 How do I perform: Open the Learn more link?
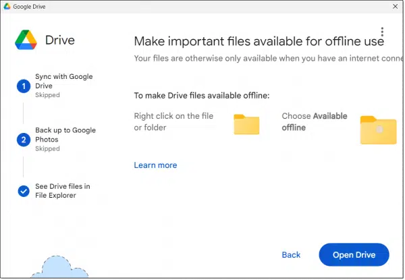(x=155, y=165)
